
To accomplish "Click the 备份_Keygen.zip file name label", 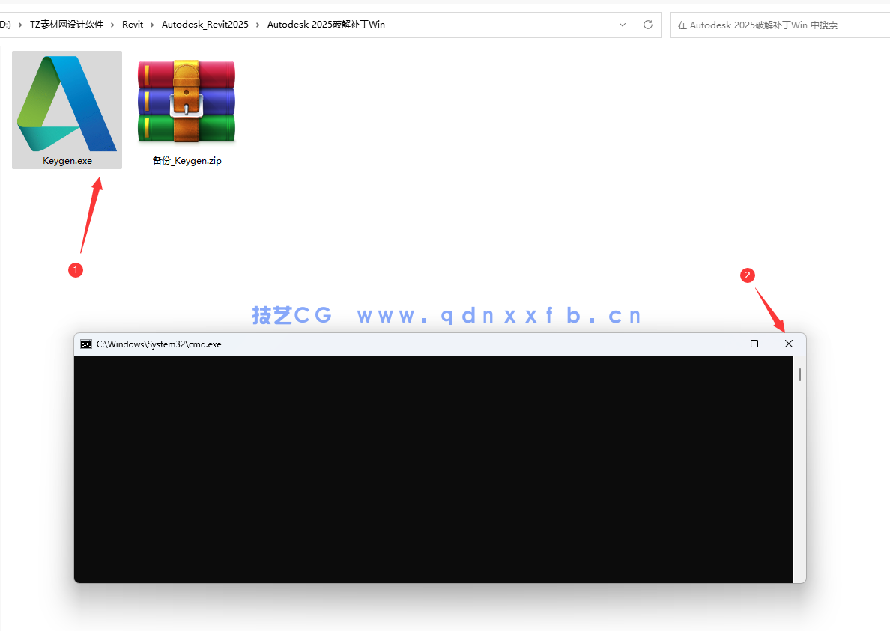I will (187, 161).
